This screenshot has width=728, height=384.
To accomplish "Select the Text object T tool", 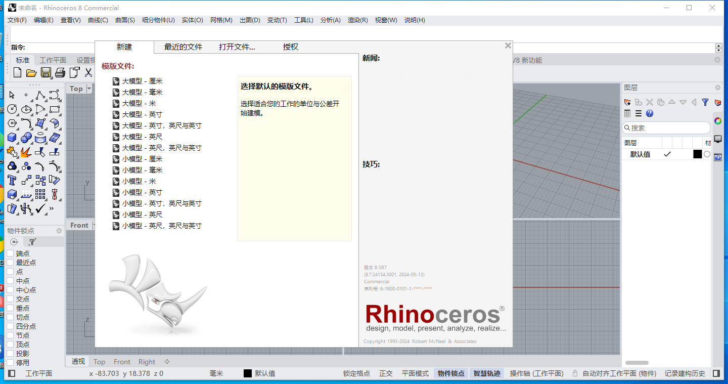I will (12, 180).
